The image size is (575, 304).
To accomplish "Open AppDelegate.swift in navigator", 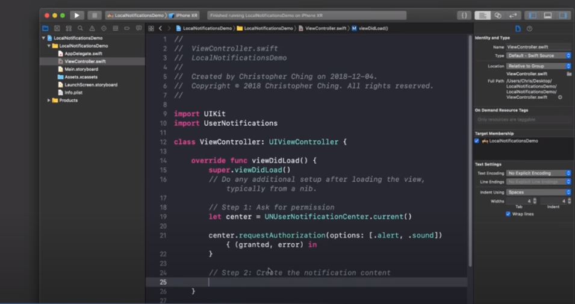I will click(83, 54).
